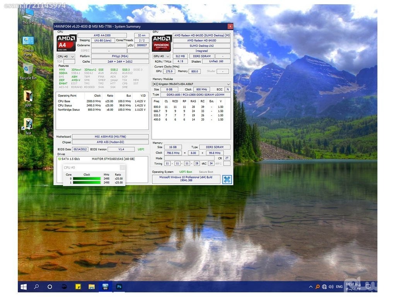This screenshot has width=396, height=297.
Task: Open File Explorer from the taskbar
Action: pos(91,287)
